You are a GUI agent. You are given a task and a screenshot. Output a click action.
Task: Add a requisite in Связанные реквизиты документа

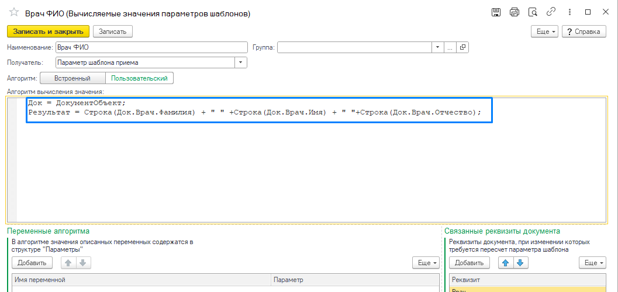(469, 263)
